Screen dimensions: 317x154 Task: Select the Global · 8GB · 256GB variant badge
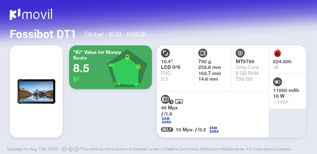click(115, 34)
